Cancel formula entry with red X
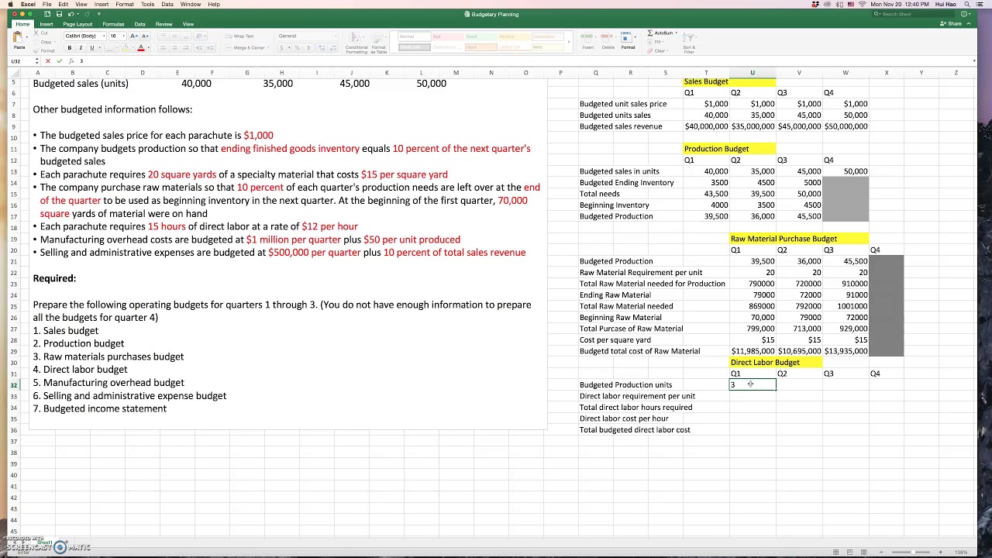This screenshot has height=558, width=992. point(48,61)
